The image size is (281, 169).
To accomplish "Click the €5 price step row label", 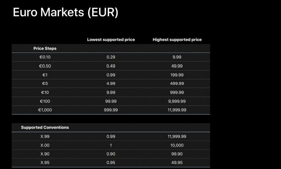I will [x=45, y=83].
